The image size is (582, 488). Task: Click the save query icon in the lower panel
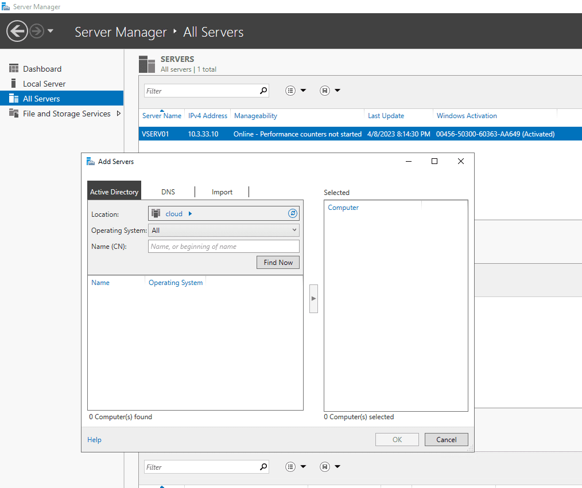point(325,466)
